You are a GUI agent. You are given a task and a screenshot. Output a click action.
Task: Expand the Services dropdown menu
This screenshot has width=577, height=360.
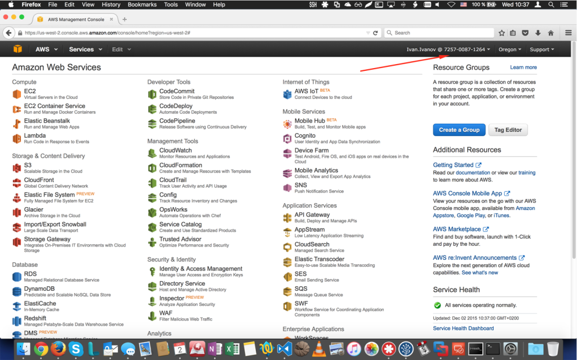tap(86, 49)
